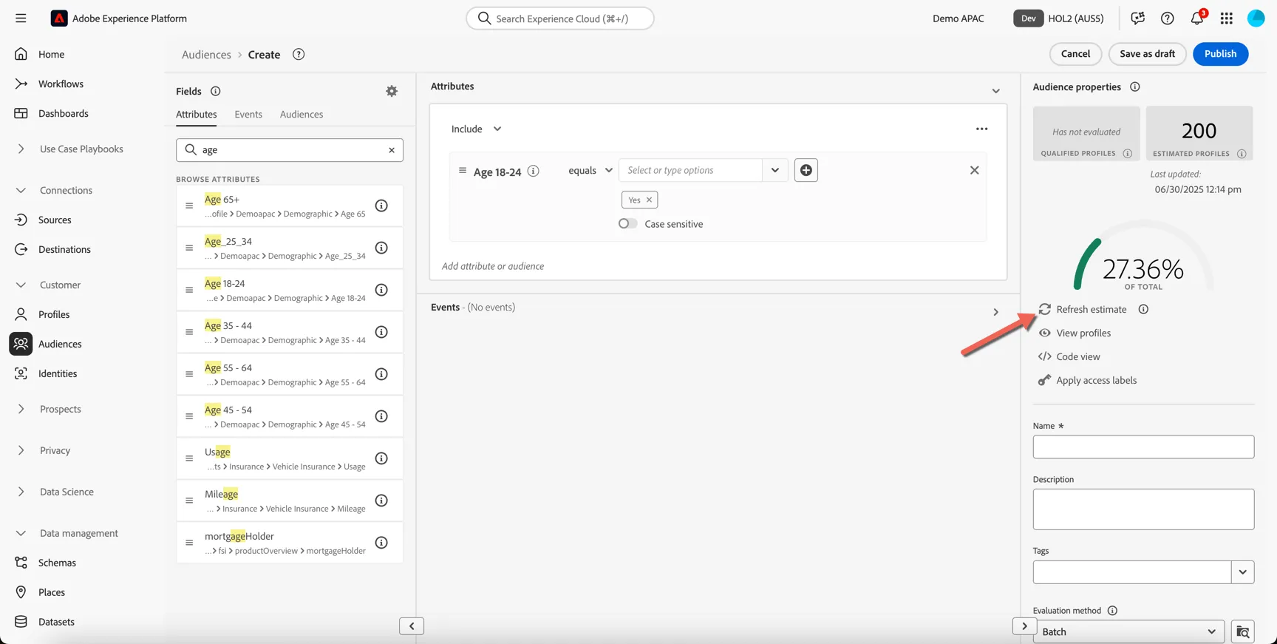Image resolution: width=1277 pixels, height=644 pixels.
Task: Click the Cancel button
Action: (1076, 54)
